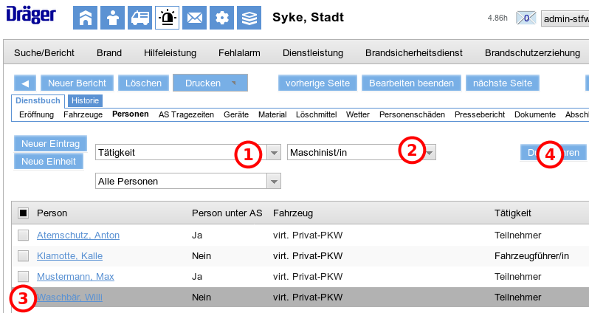Select the alarm siren icon
Viewport: 589px width, 313px height.
(167, 18)
